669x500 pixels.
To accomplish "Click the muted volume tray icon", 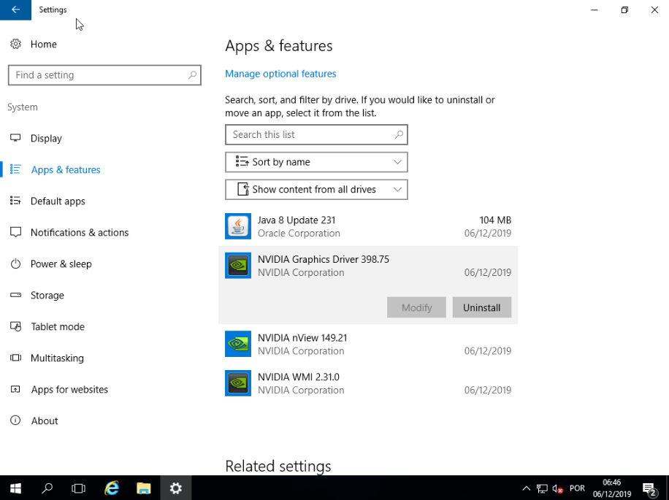I will [557, 488].
